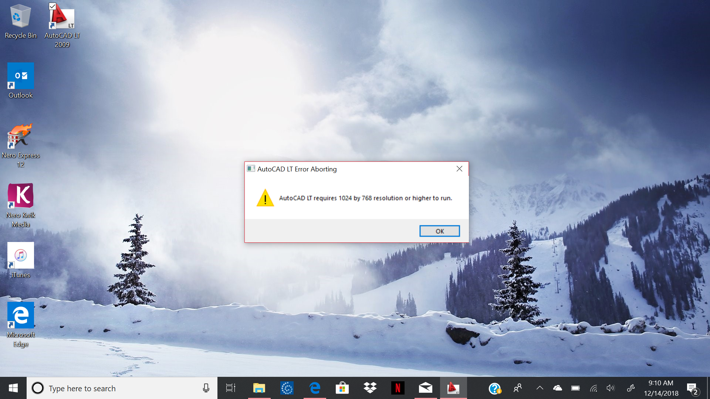Check Wi-Fi network status in the tray
The width and height of the screenshot is (710, 399).
pos(594,388)
